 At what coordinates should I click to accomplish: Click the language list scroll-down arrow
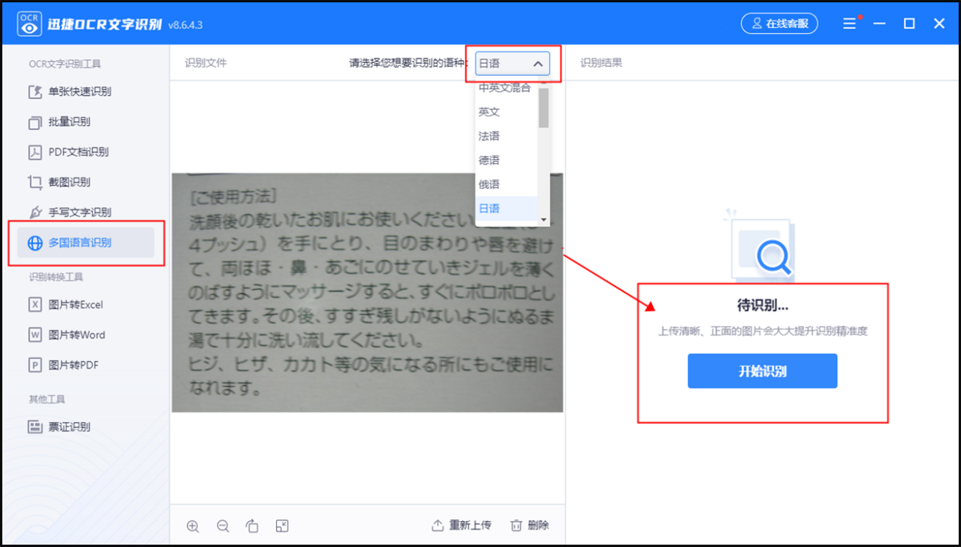tap(543, 221)
